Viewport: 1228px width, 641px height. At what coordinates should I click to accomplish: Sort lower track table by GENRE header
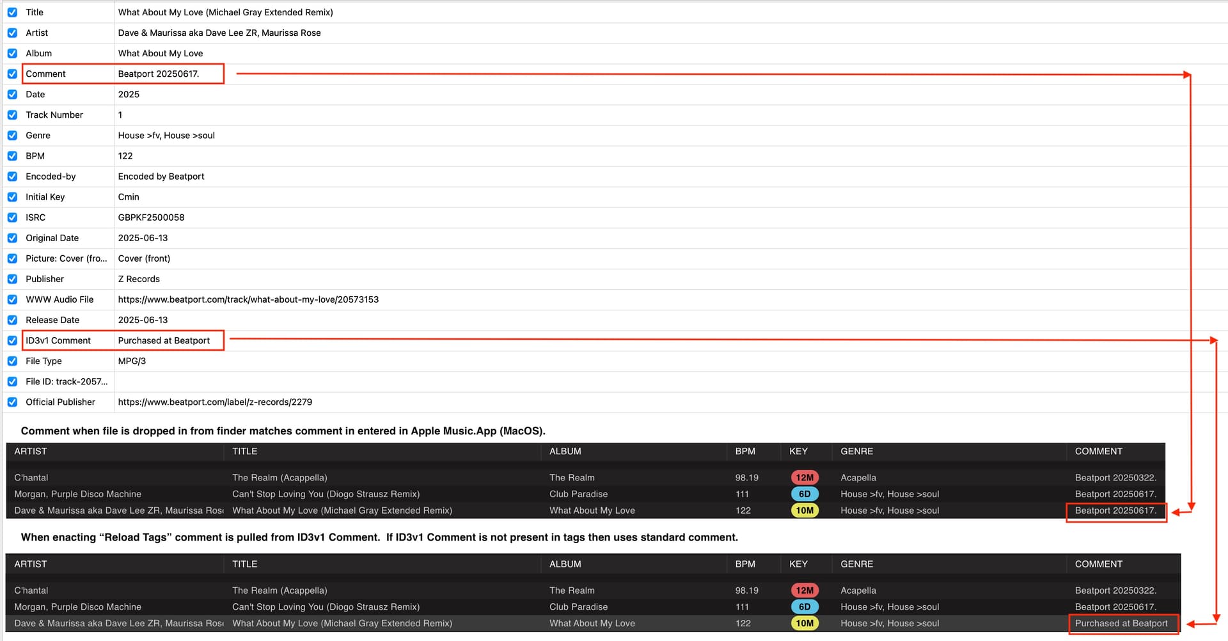point(857,564)
